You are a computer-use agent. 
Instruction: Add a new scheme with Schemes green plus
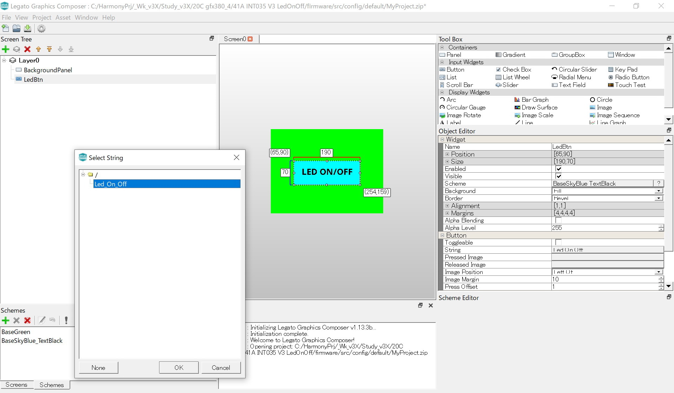click(6, 320)
